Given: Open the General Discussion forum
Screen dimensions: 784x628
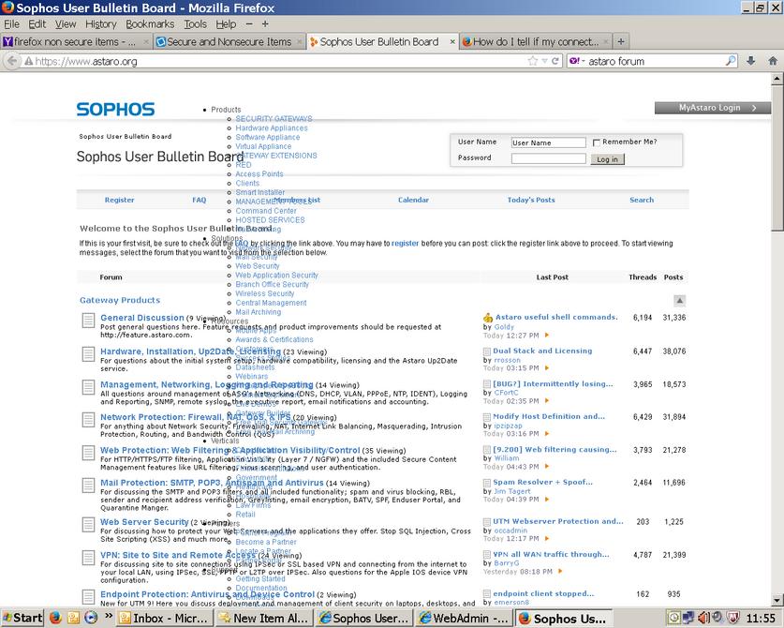Looking at the screenshot, I should 142,317.
